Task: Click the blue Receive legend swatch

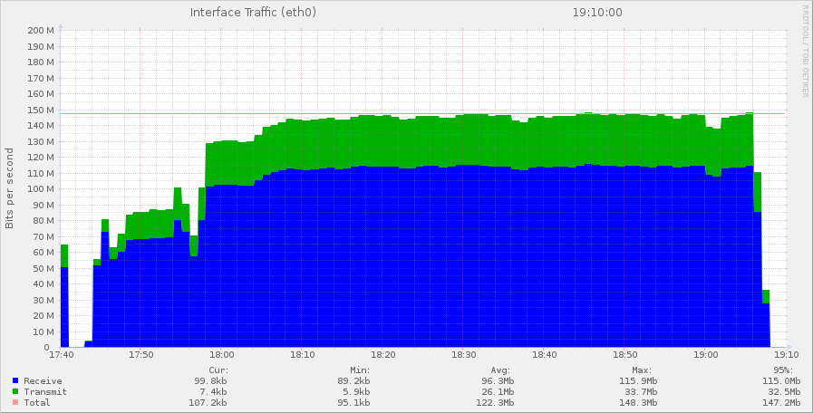Action: (15, 381)
